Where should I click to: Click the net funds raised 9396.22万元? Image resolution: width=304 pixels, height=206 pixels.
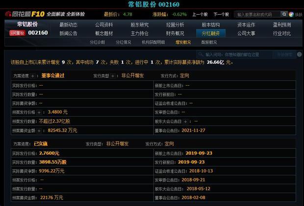(x=51, y=171)
